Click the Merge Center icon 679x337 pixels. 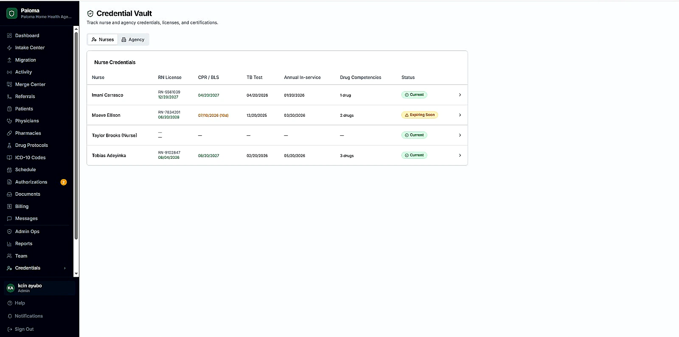click(x=9, y=84)
